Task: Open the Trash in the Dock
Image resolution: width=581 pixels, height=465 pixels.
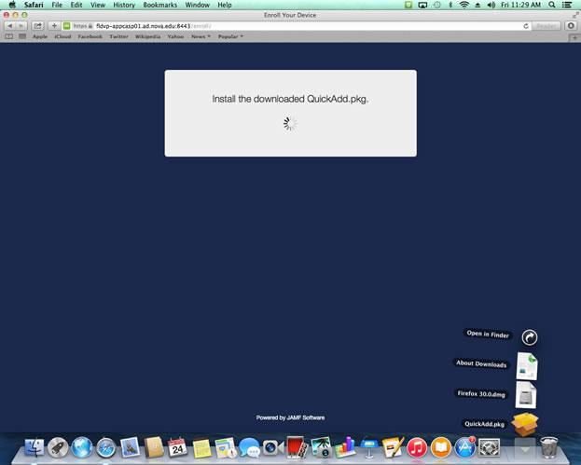Action: pyautogui.click(x=548, y=447)
